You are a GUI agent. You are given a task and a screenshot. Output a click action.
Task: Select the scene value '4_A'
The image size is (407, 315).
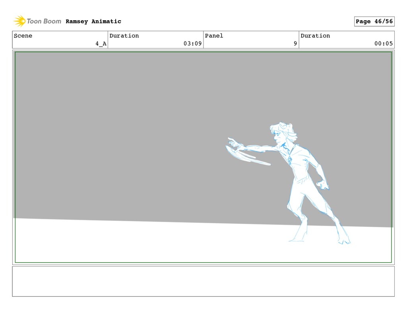(101, 44)
